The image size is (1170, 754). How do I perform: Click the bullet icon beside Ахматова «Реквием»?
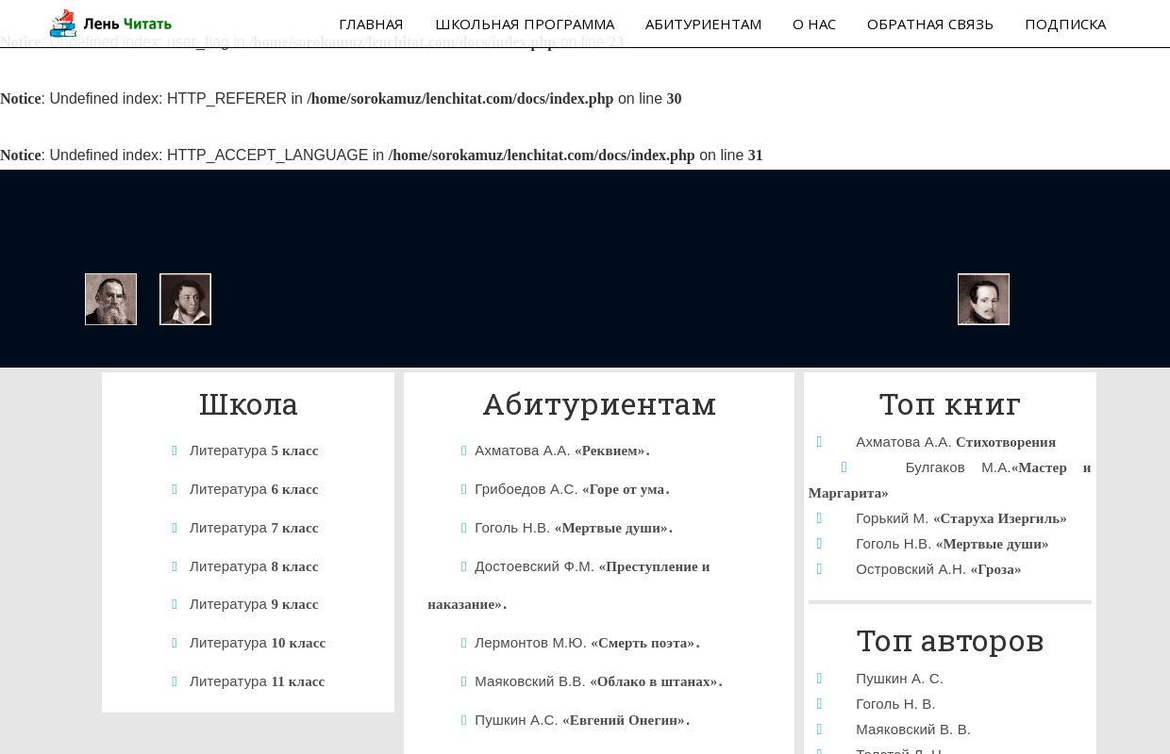[x=464, y=451]
